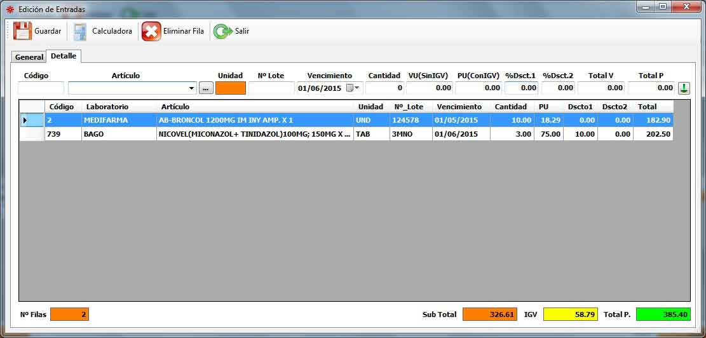Click the Cantidad input field
The height and width of the screenshot is (338, 706).
tap(384, 88)
